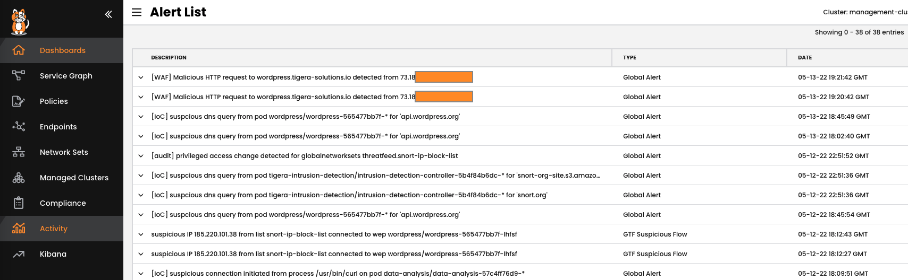Screen dimensions: 908x280
Task: Go to Policies section
Action: tap(62, 101)
